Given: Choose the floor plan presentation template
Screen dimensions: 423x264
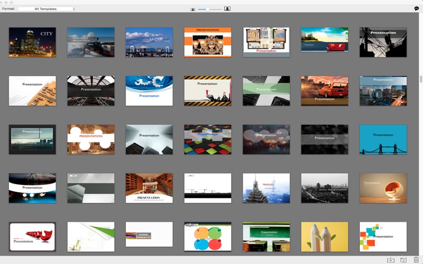Looking at the screenshot, I should (x=266, y=42).
